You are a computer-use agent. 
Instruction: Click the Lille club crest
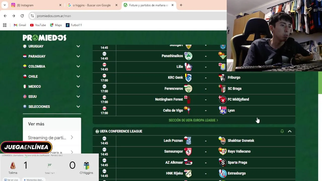click(188, 67)
